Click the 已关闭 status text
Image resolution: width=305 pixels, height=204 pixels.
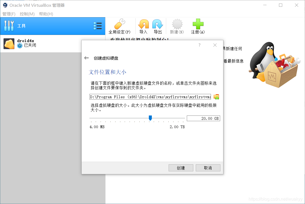tap(30, 45)
